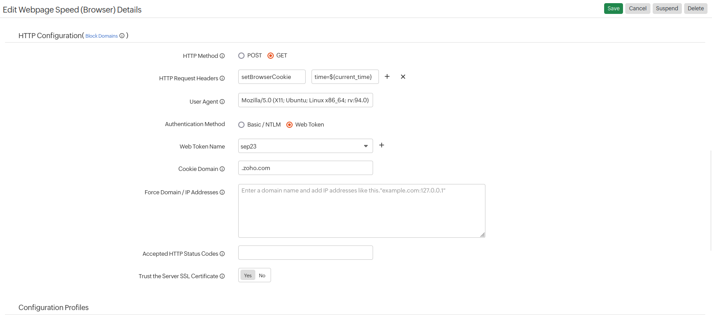This screenshot has width=712, height=315.
Task: Click info icon for Trust the Server SSL Certificate
Action: (x=222, y=276)
